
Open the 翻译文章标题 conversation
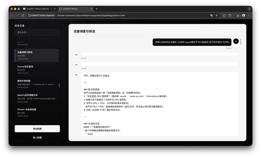37,84
